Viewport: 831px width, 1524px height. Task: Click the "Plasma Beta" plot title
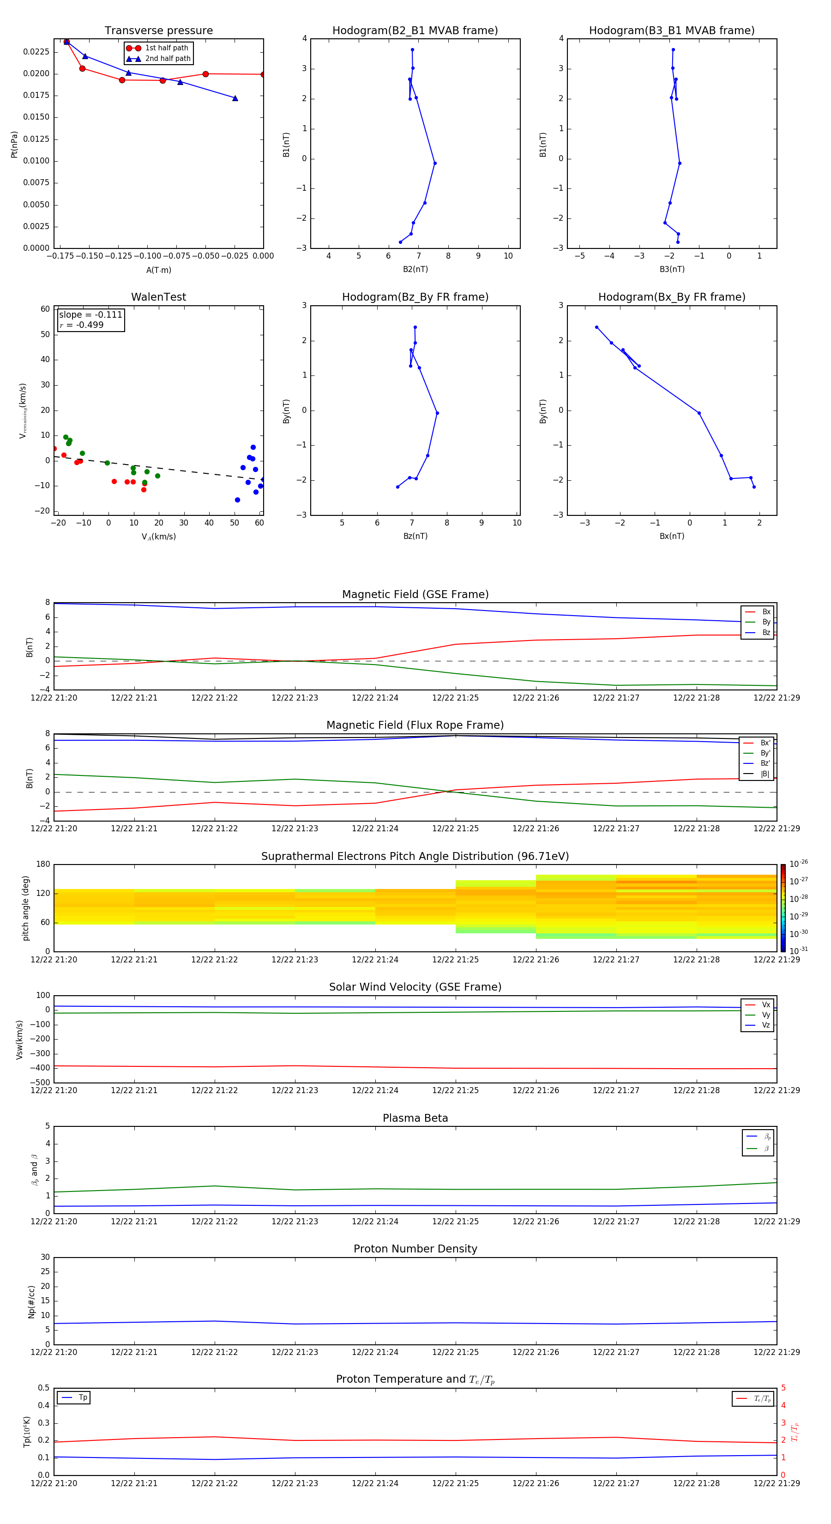tap(415, 1118)
